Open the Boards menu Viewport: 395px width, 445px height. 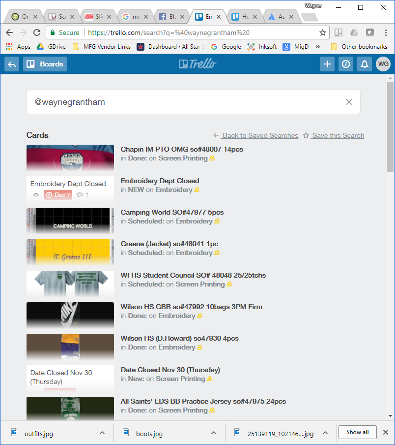pos(45,64)
